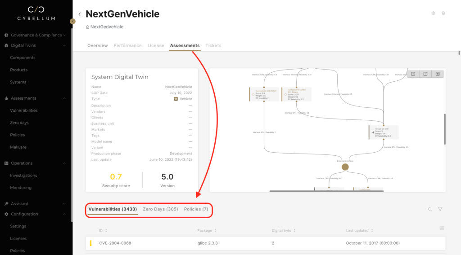Open search in the vulnerabilities table

click(x=430, y=209)
